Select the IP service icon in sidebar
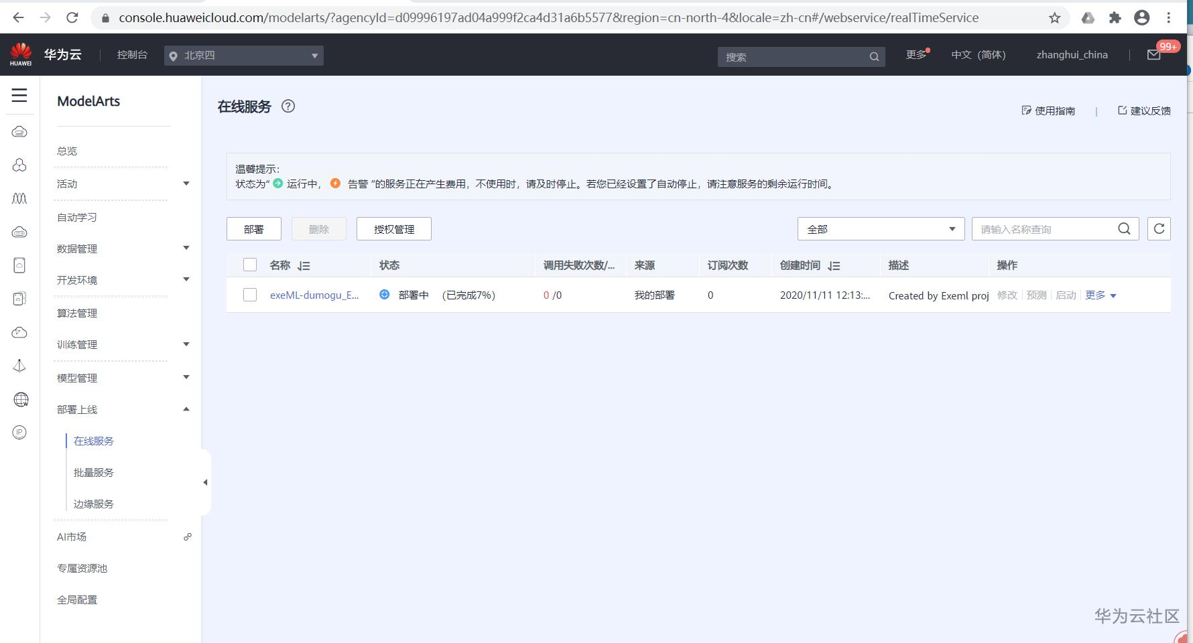The image size is (1193, 643). point(19,433)
